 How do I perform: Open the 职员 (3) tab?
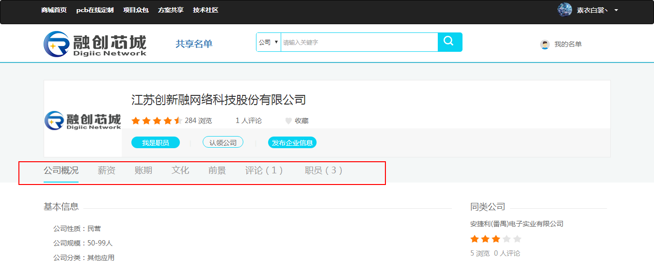[324, 170]
